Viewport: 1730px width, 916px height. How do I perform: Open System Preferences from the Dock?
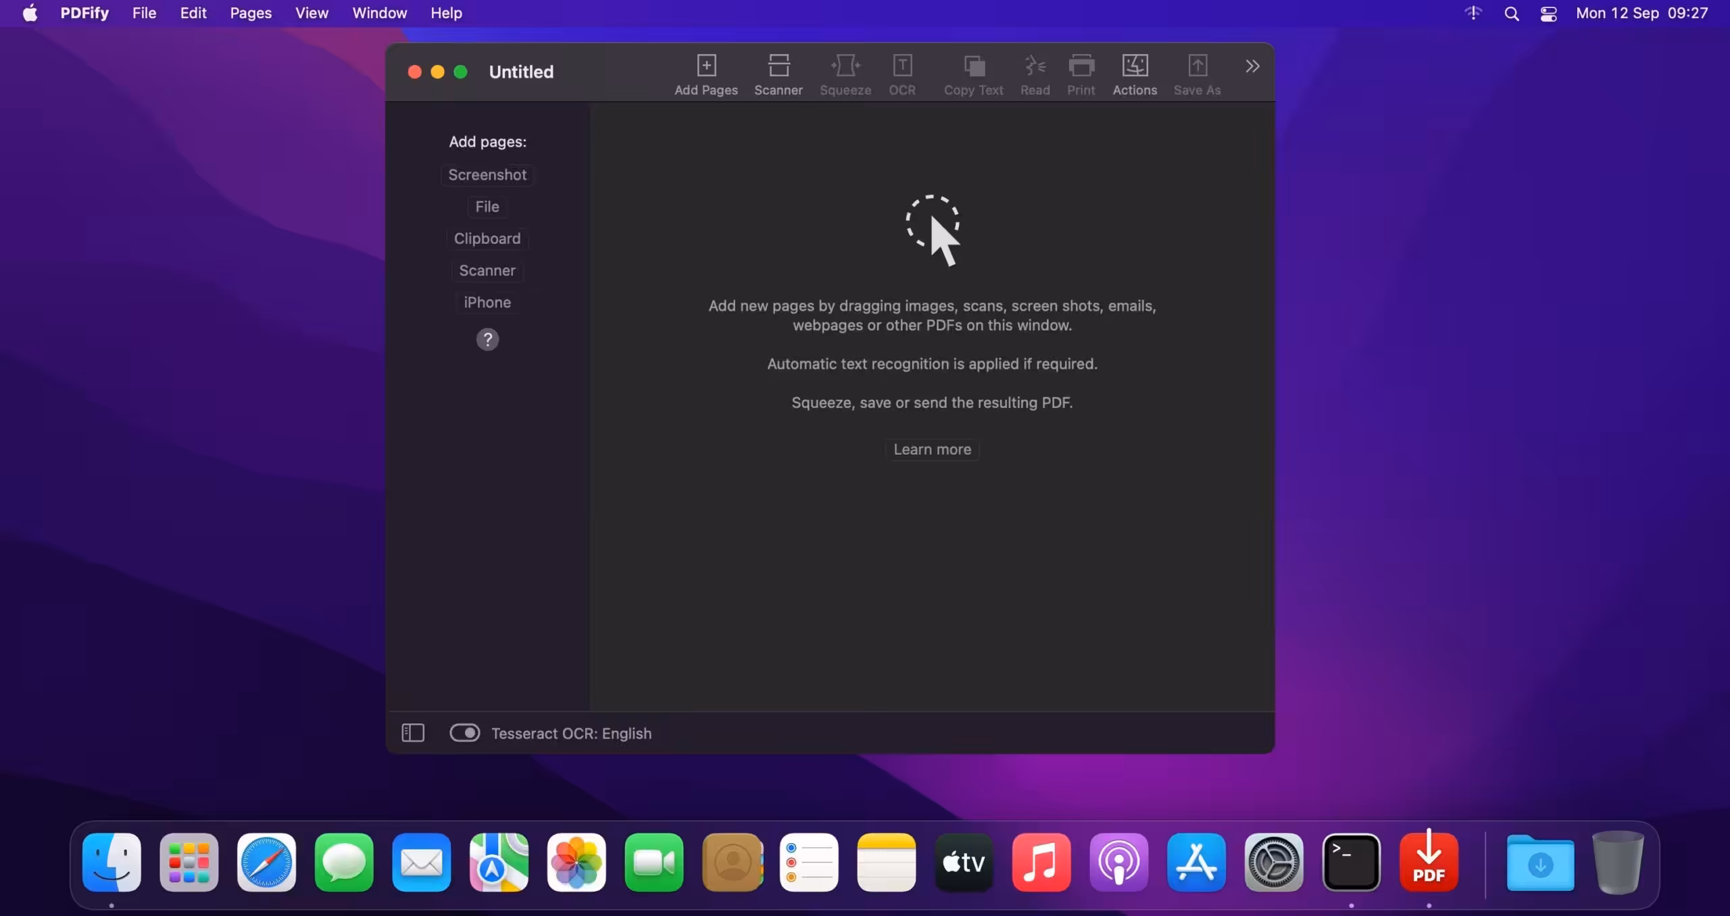[1274, 863]
